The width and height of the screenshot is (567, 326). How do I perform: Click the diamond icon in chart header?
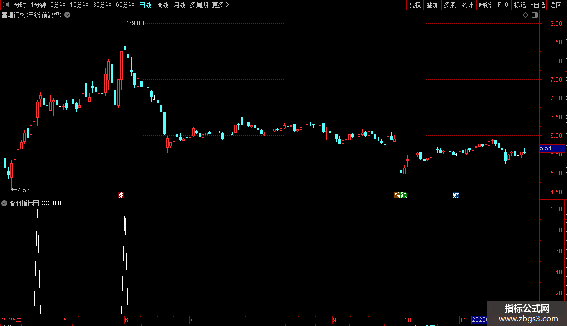525,15
